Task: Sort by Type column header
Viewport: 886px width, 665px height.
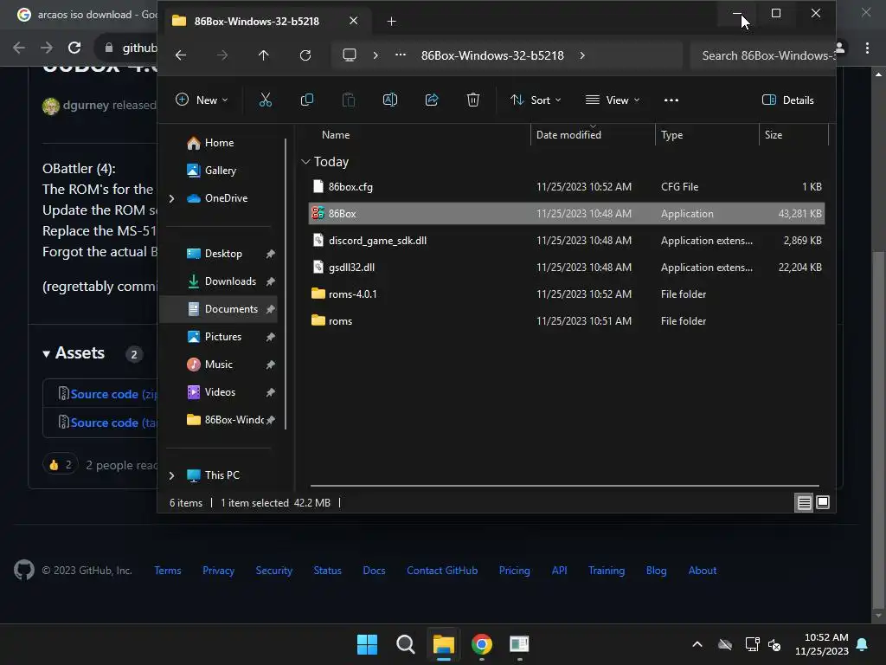Action: click(671, 135)
